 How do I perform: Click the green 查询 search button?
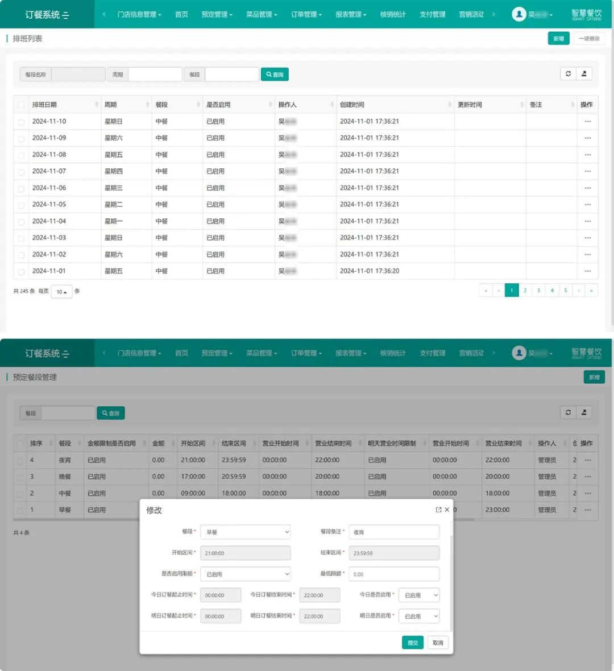click(275, 74)
